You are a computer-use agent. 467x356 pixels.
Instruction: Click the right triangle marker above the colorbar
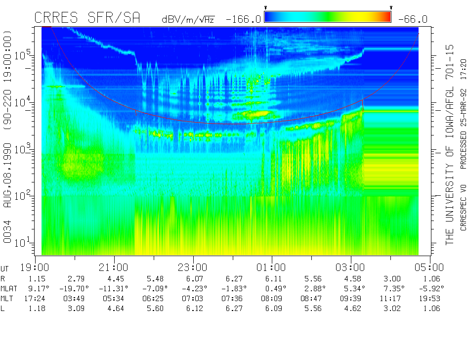[x=391, y=8]
